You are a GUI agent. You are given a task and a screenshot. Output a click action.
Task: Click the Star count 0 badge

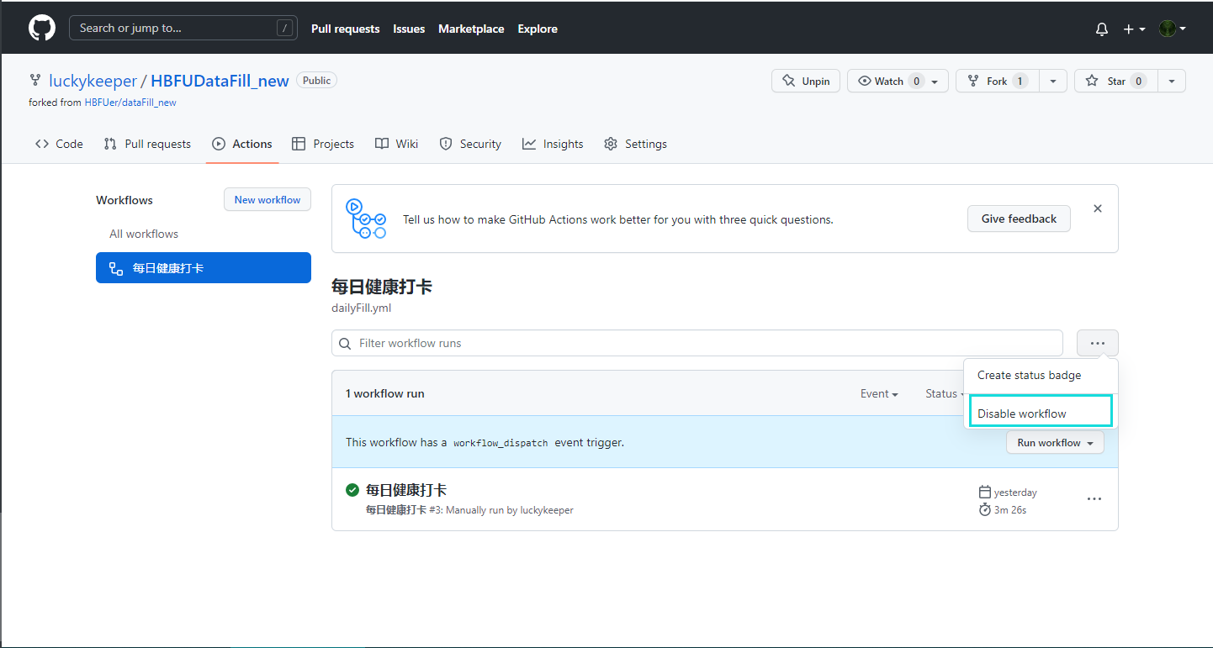(1138, 81)
